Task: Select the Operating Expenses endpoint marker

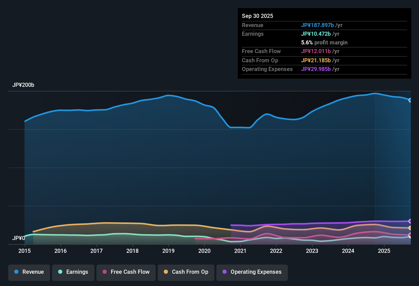Action: 410,221
